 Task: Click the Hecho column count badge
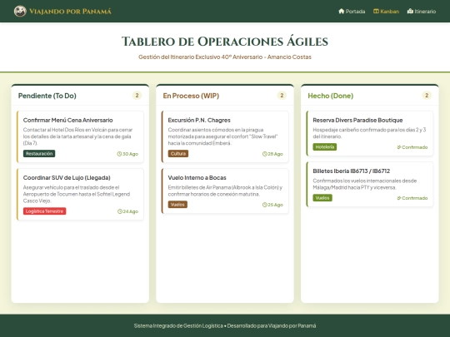[427, 96]
